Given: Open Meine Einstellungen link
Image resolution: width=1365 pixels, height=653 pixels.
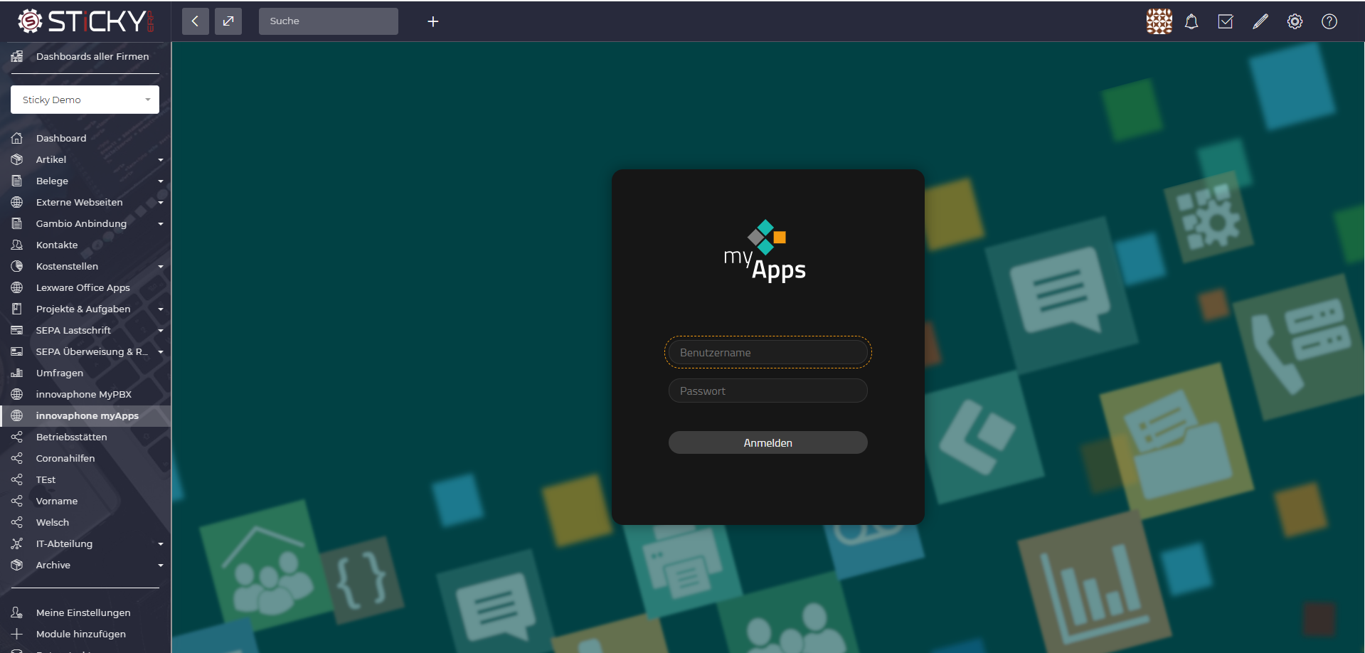Looking at the screenshot, I should pos(83,612).
